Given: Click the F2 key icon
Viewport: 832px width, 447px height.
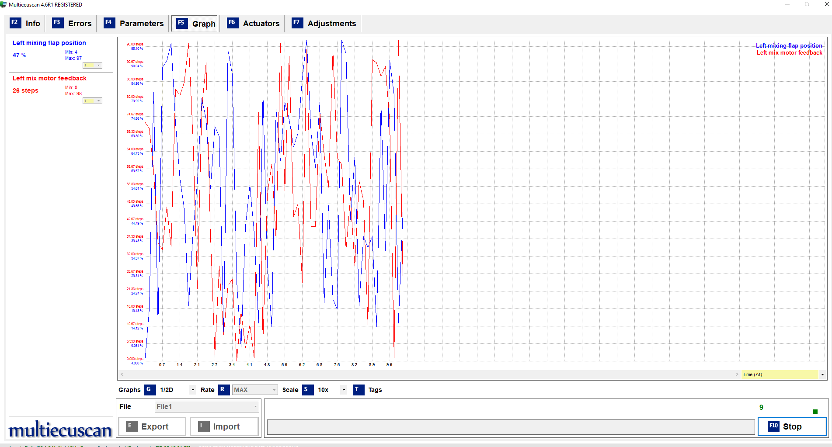Looking at the screenshot, I should coord(15,23).
